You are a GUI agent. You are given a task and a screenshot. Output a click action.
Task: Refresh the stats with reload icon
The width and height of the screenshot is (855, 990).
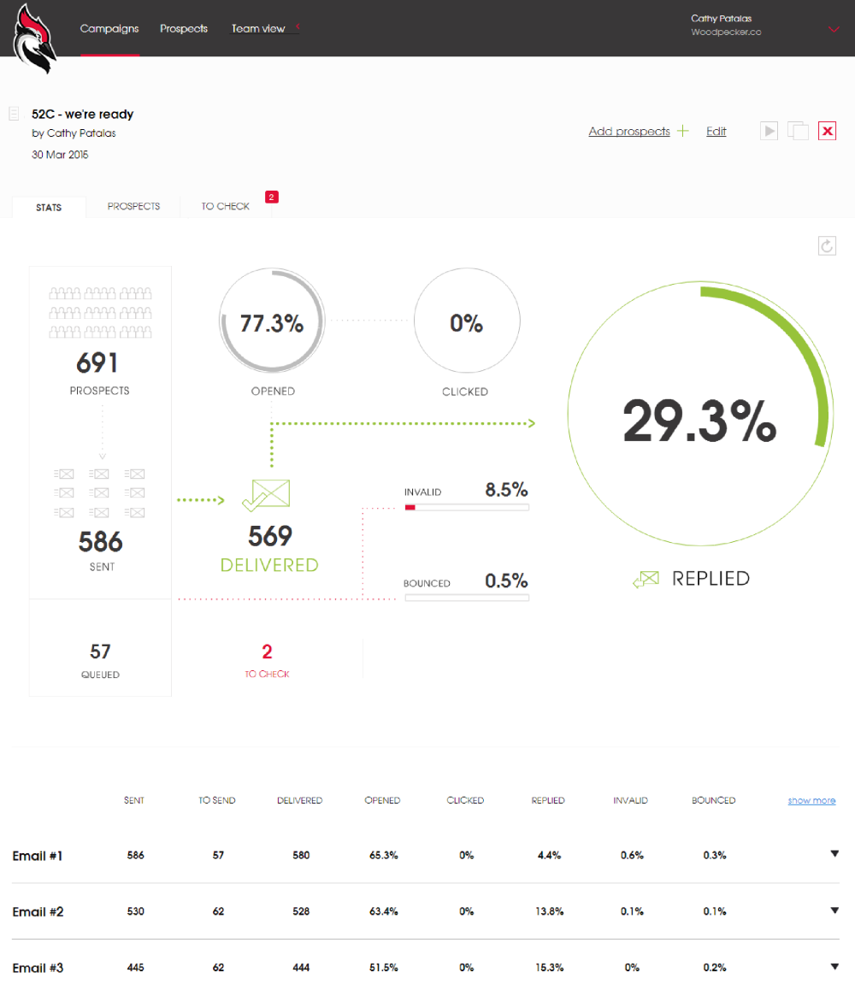coord(827,245)
